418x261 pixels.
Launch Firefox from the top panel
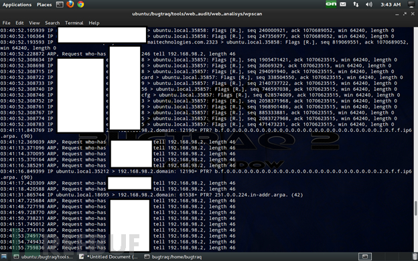(x=70, y=4)
